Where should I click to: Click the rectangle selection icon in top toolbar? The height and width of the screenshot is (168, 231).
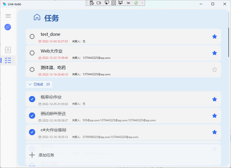[x=113, y=3]
